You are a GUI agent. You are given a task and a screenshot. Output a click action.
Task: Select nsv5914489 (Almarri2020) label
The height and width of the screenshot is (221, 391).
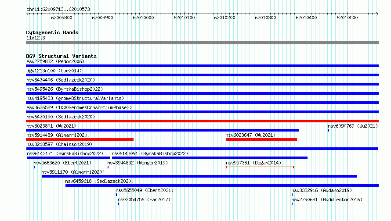(58, 135)
